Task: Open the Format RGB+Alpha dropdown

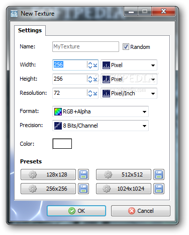Action: (101, 111)
